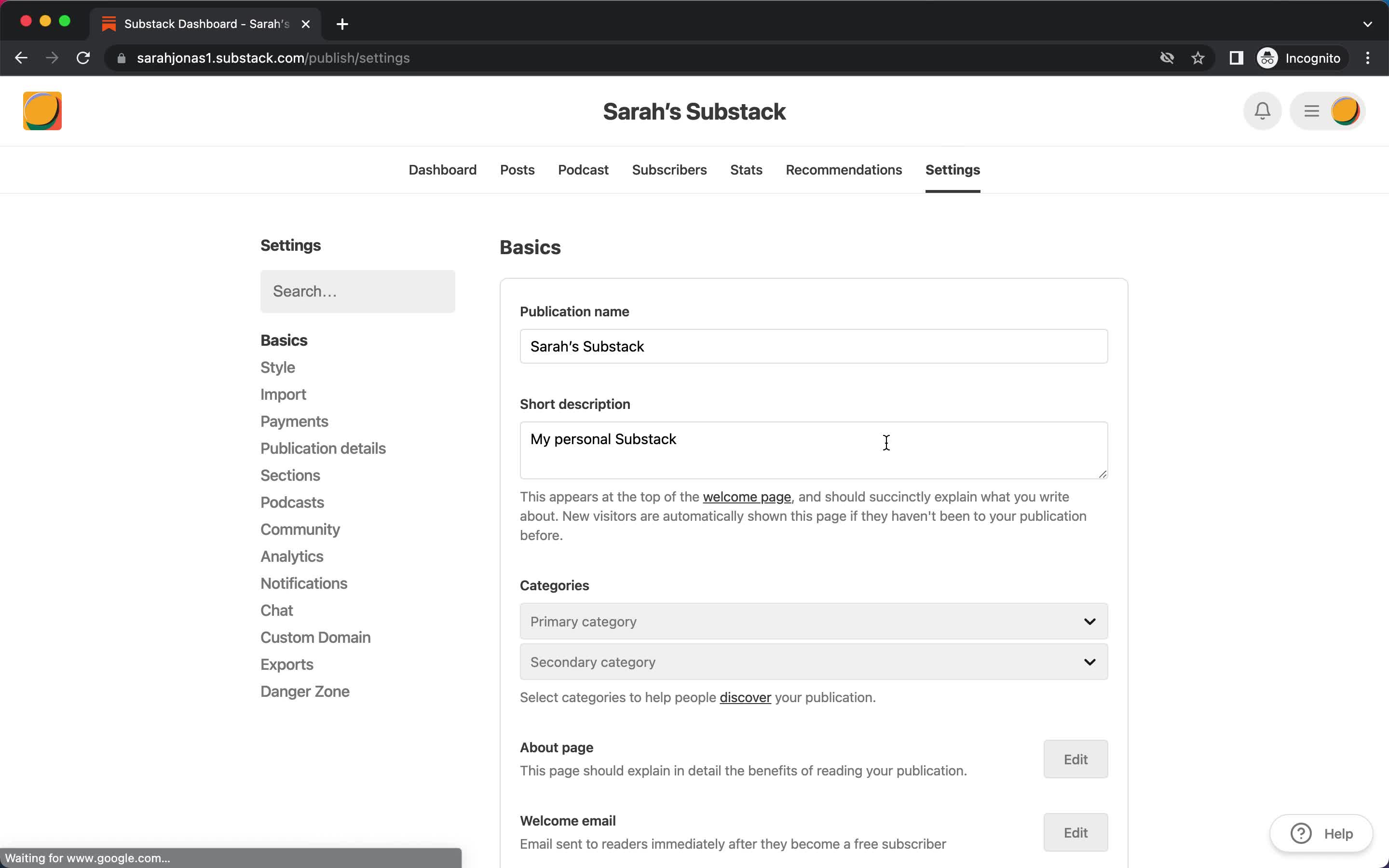Go to the Subscribers tab
This screenshot has width=1389, height=868.
[669, 170]
